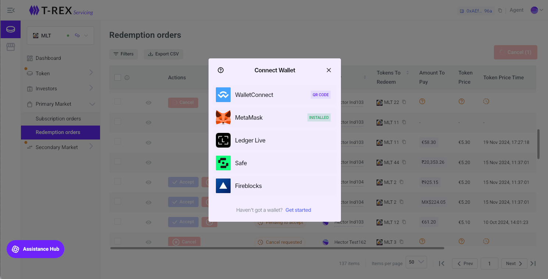The width and height of the screenshot is (548, 279).
Task: Accept the €61.20 redemption order
Action: click(183, 222)
